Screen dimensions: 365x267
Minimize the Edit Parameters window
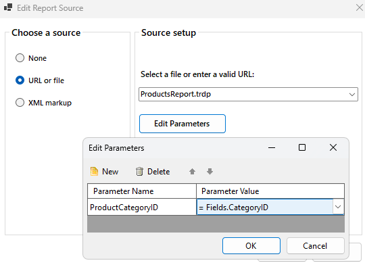click(x=272, y=147)
